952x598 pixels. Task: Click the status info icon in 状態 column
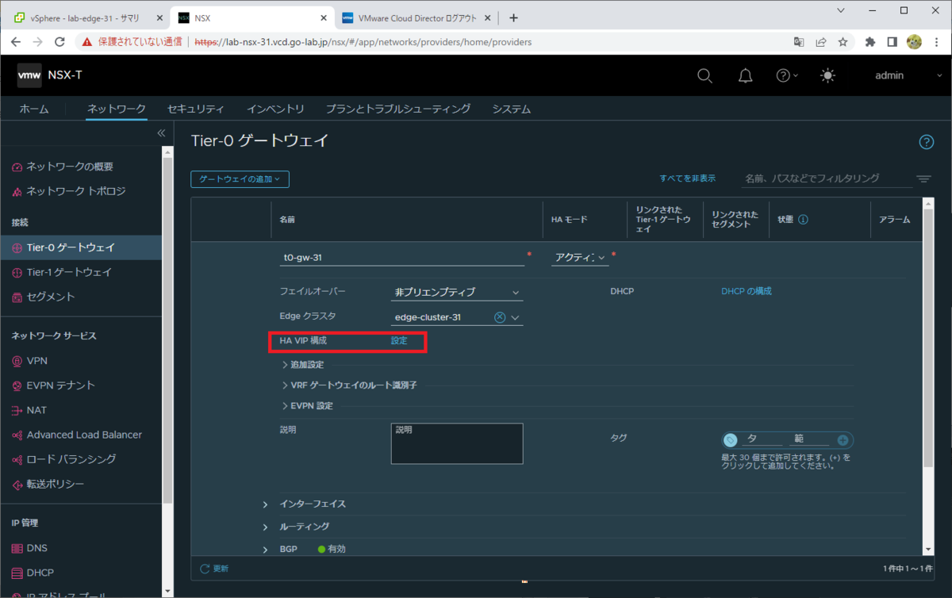(803, 220)
